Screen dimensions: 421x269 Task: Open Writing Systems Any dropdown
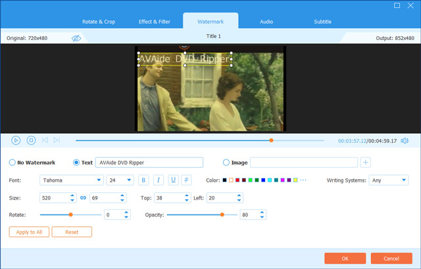389,180
